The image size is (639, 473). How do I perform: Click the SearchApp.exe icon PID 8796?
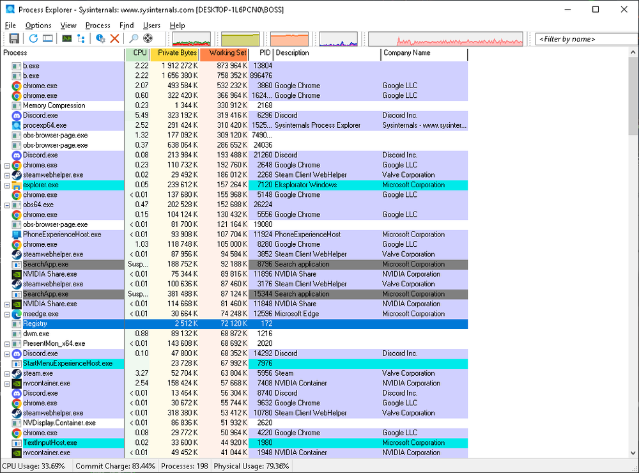coord(17,264)
